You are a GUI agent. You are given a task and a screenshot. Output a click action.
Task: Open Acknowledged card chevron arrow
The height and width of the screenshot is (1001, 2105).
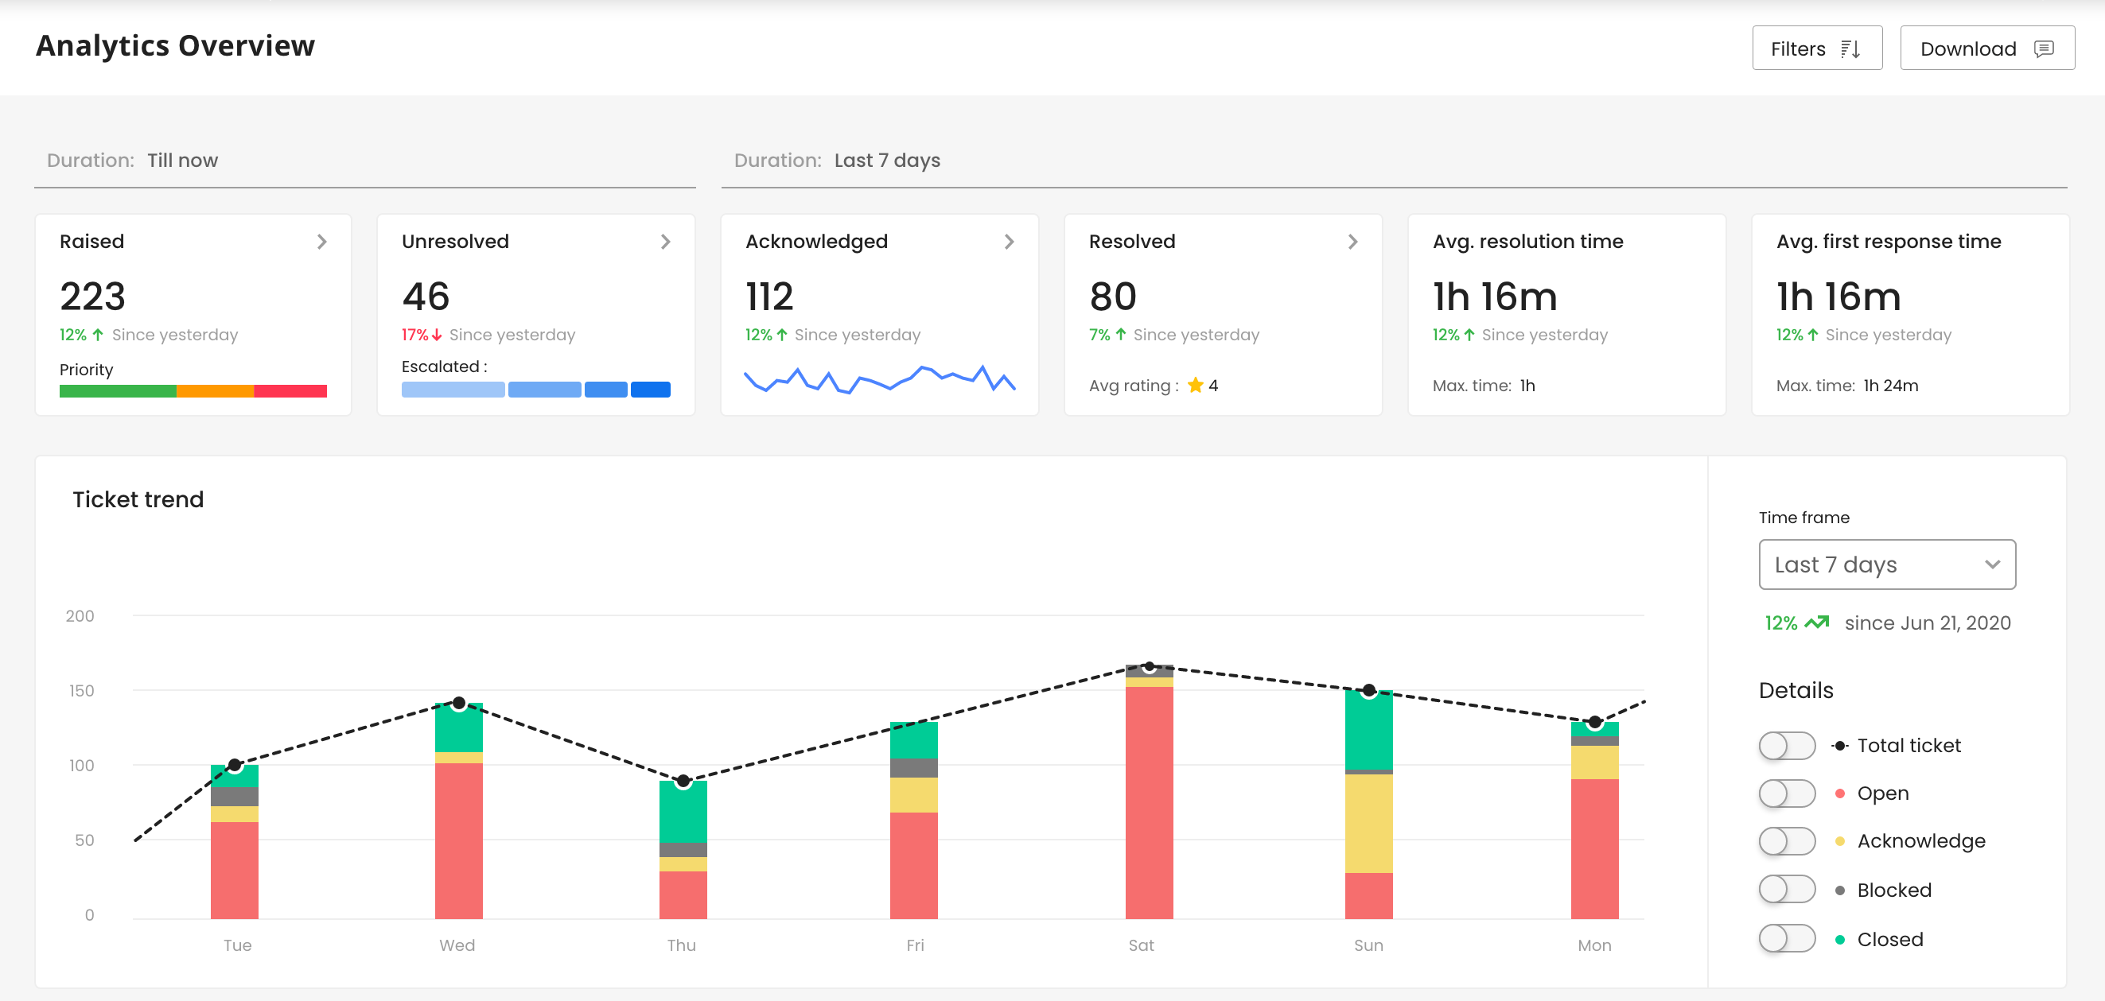1010,242
